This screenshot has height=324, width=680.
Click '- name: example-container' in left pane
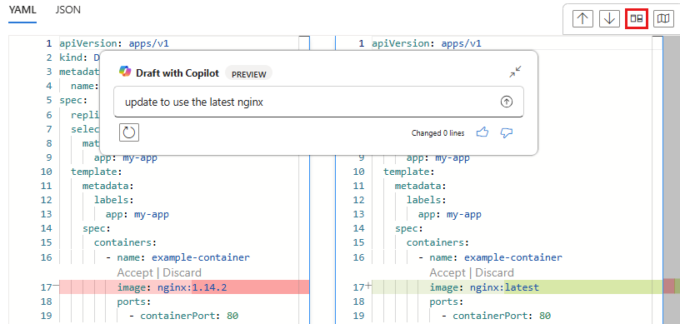click(177, 257)
